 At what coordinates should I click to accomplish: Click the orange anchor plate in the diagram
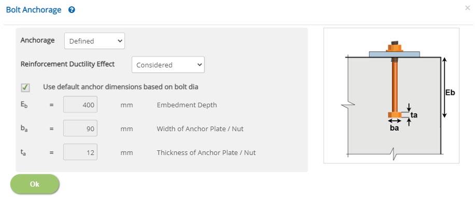(x=395, y=115)
